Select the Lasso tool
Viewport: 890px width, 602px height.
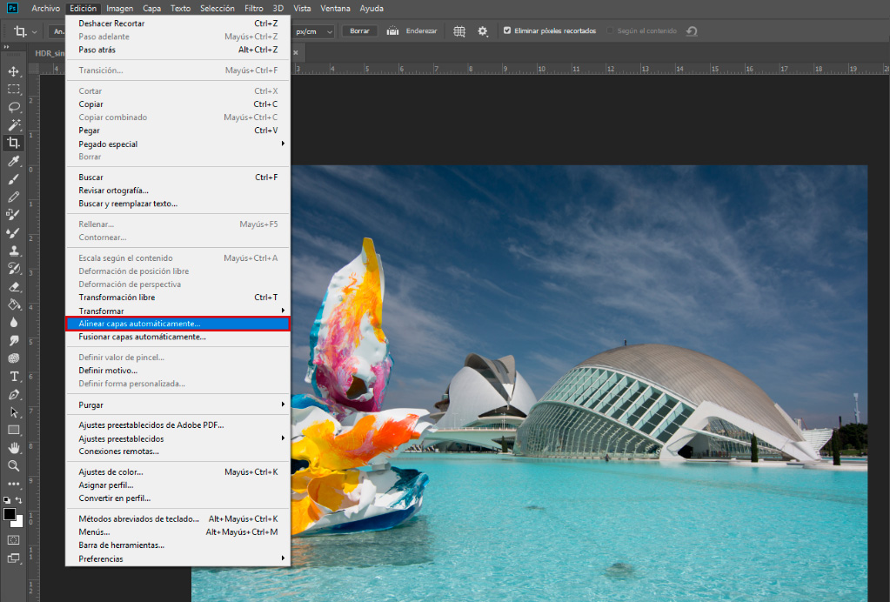[x=13, y=107]
